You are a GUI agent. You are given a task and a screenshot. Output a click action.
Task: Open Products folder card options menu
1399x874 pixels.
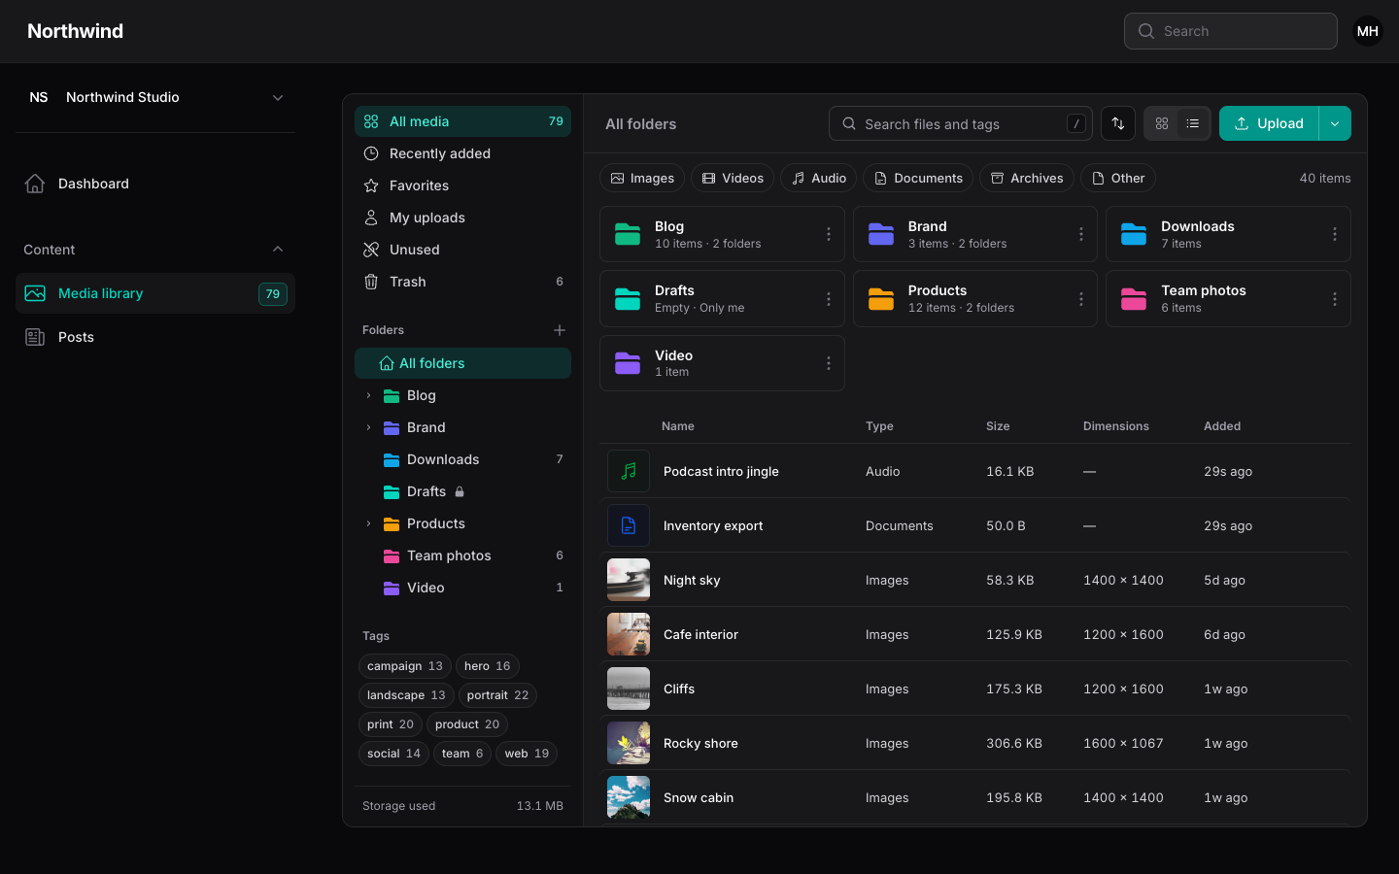pos(1080,299)
